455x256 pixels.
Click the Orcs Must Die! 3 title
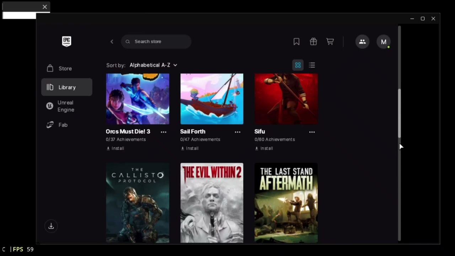[x=128, y=132]
